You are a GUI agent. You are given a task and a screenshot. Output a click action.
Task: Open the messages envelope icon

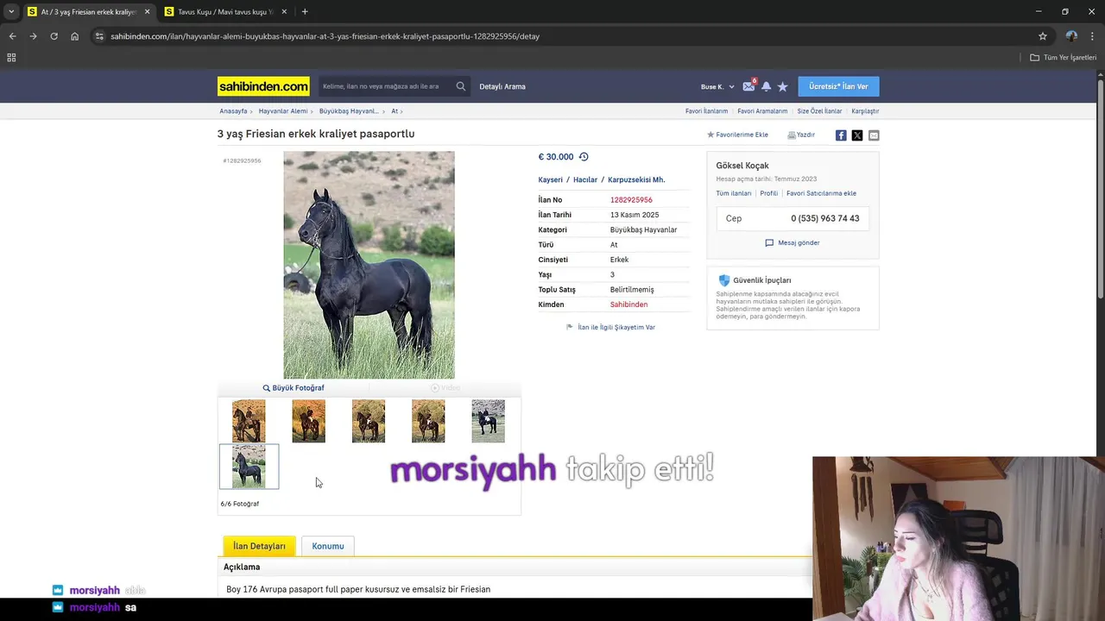click(748, 86)
